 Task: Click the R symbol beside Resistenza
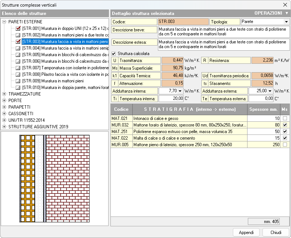point(205,61)
